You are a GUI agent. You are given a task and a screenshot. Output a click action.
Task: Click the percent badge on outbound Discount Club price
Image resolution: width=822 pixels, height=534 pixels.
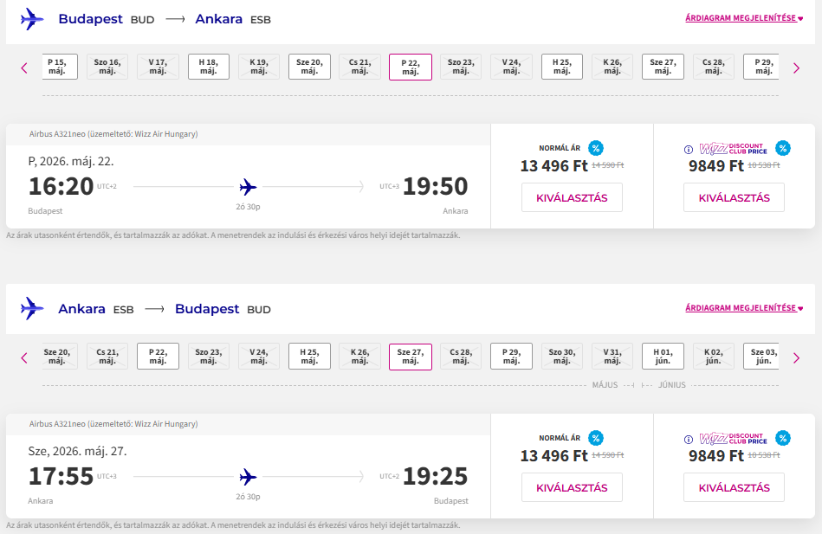tap(783, 148)
